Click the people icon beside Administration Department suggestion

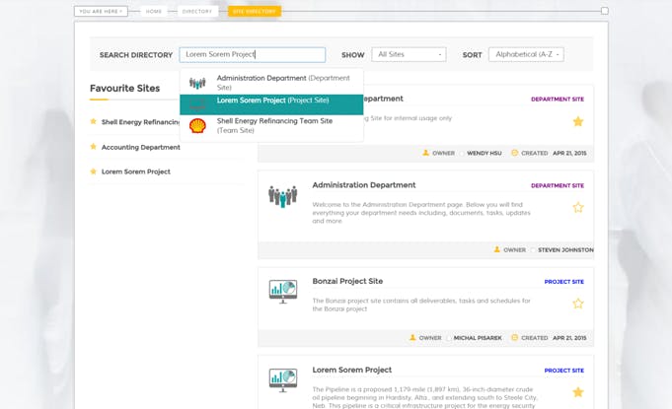(x=197, y=83)
